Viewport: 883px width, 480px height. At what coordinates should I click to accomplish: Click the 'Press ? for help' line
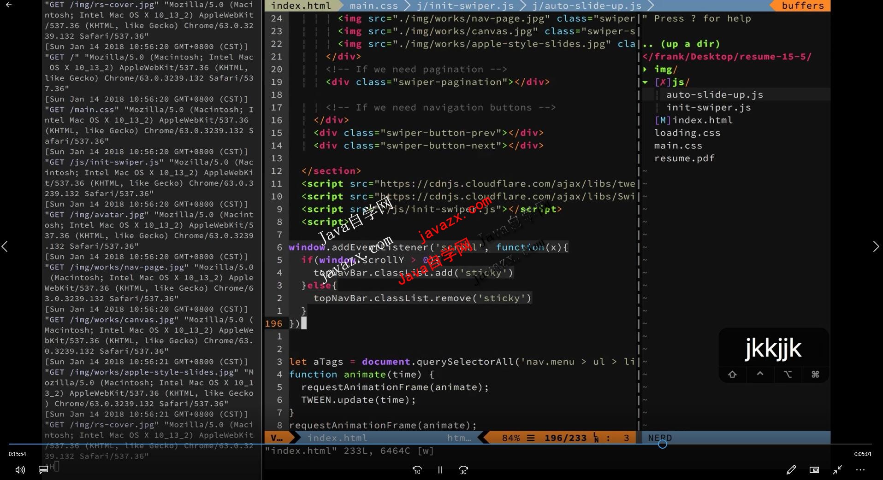click(696, 18)
